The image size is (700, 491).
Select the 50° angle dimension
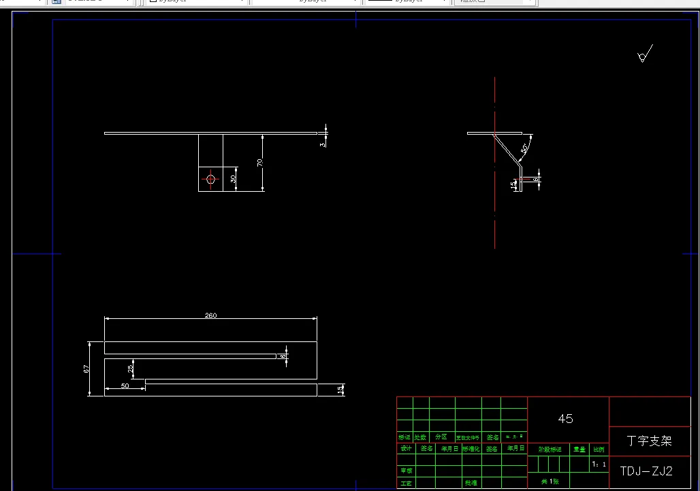[524, 148]
